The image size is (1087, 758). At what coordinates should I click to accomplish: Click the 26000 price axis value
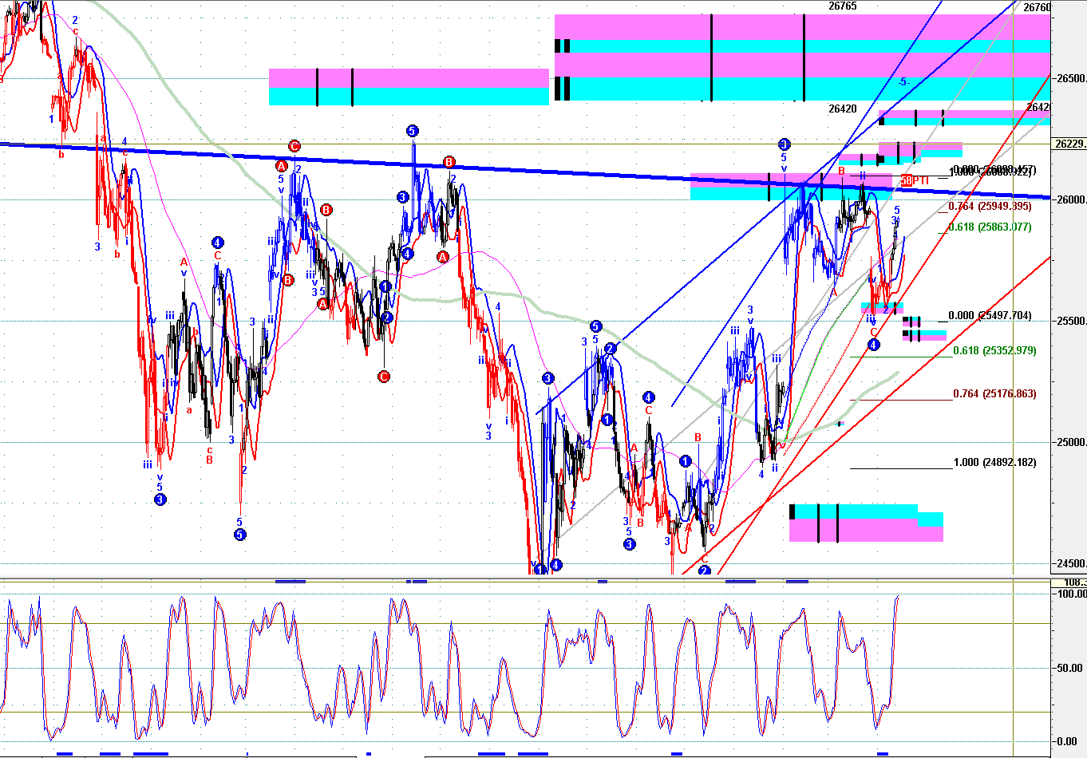pos(1070,199)
